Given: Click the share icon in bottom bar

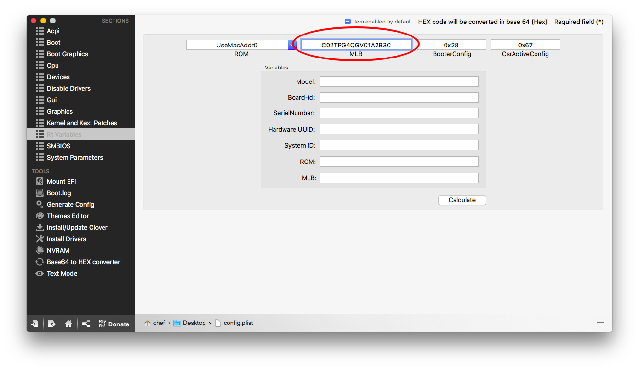Looking at the screenshot, I should (x=85, y=324).
